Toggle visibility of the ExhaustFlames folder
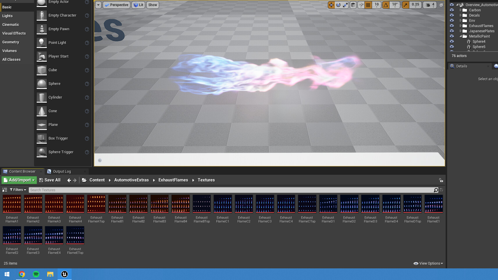Viewport: 498px width, 280px height. tap(452, 26)
